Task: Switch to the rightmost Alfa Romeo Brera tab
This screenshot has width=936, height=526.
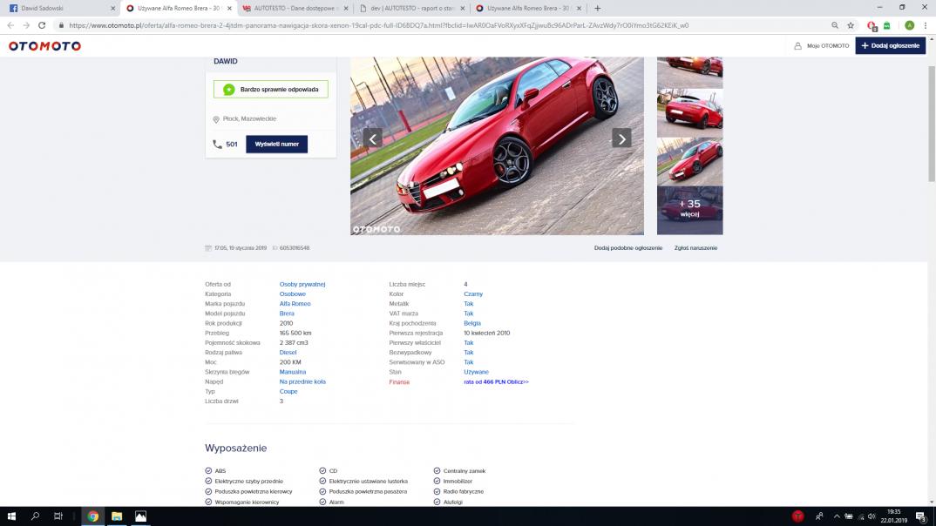Action: click(x=528, y=9)
